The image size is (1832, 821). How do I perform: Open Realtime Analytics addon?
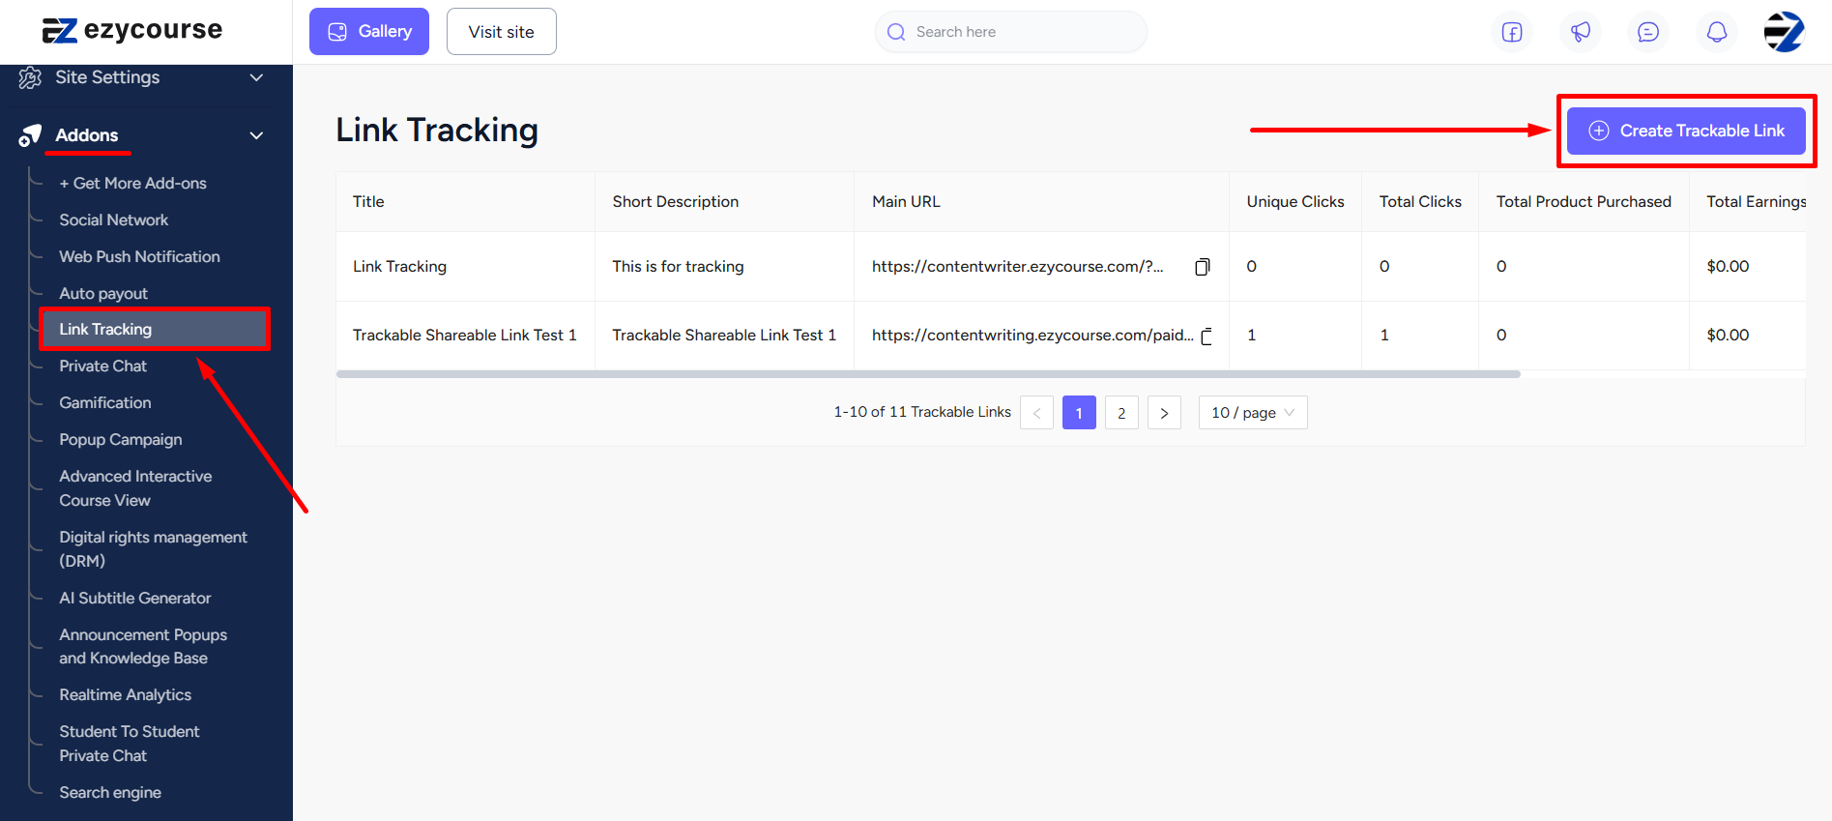tap(125, 695)
